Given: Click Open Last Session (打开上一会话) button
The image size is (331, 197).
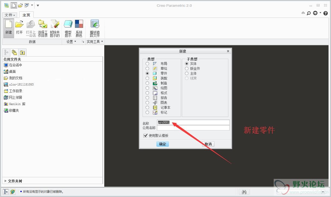Looking at the screenshot, I should click(x=31, y=28).
